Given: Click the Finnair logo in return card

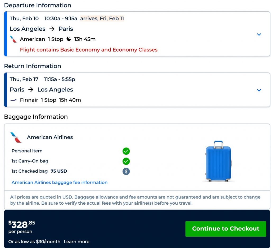Looking at the screenshot, I should click(x=13, y=100).
